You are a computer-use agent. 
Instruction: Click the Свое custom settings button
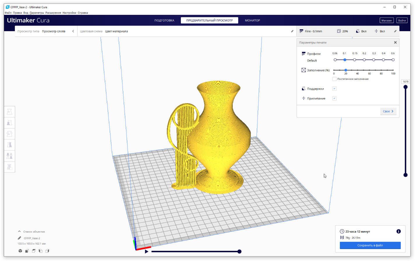coord(388,111)
